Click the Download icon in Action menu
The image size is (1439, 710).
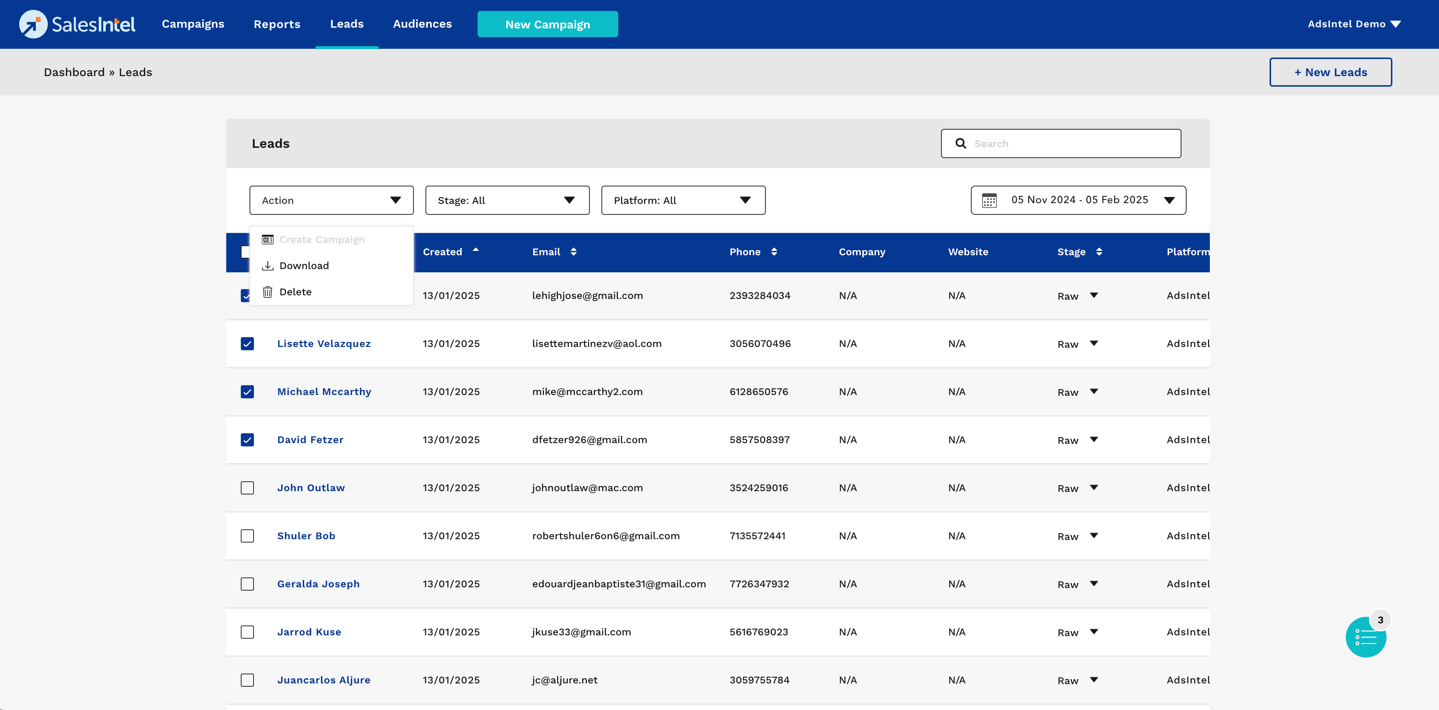[x=267, y=266]
